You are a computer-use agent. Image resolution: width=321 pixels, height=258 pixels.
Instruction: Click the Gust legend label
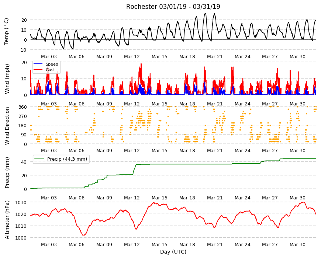point(50,70)
